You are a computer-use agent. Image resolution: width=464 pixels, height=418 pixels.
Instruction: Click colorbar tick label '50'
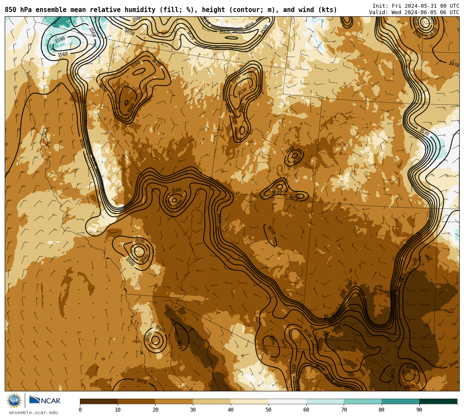[269, 410]
